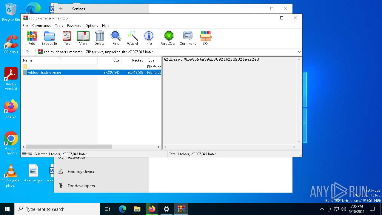
Task: Click the Windows Start button
Action: 7,209
